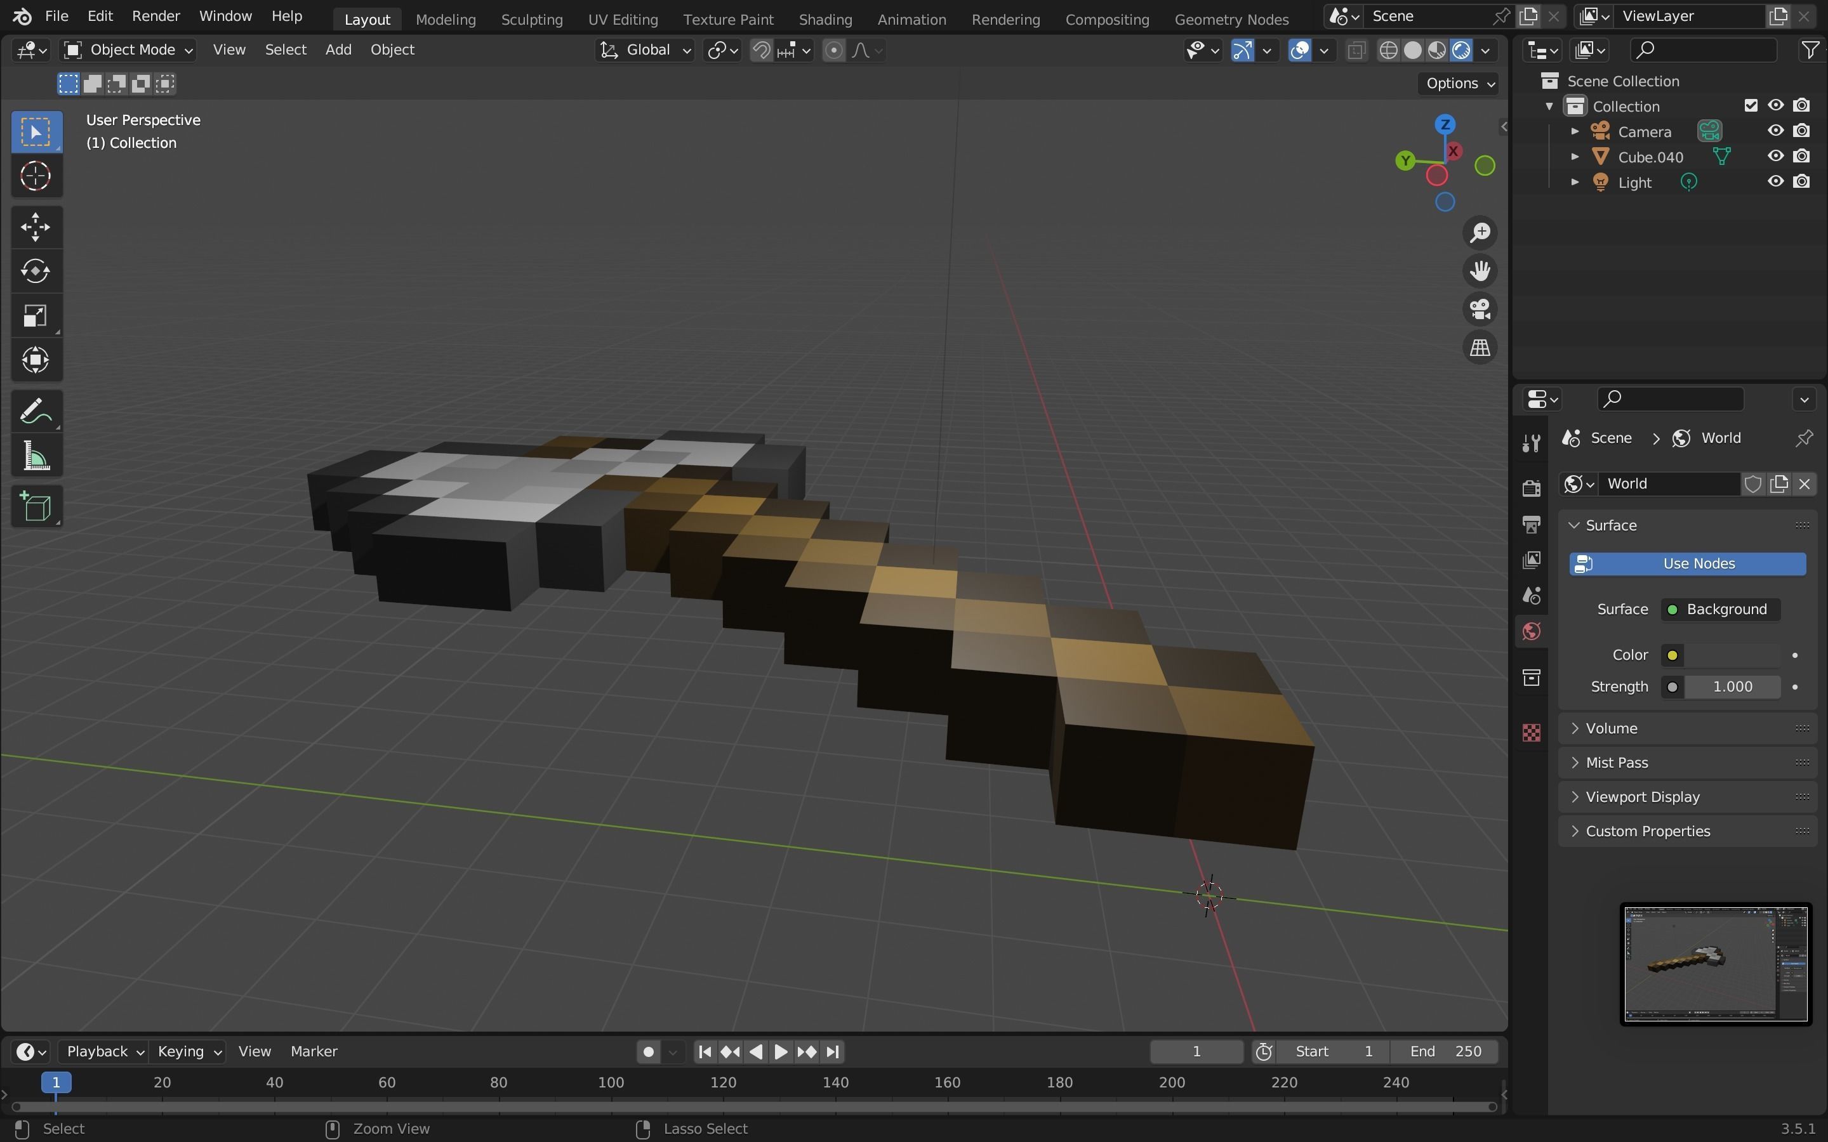The width and height of the screenshot is (1828, 1142).
Task: Jump to the last frame
Action: [x=832, y=1051]
